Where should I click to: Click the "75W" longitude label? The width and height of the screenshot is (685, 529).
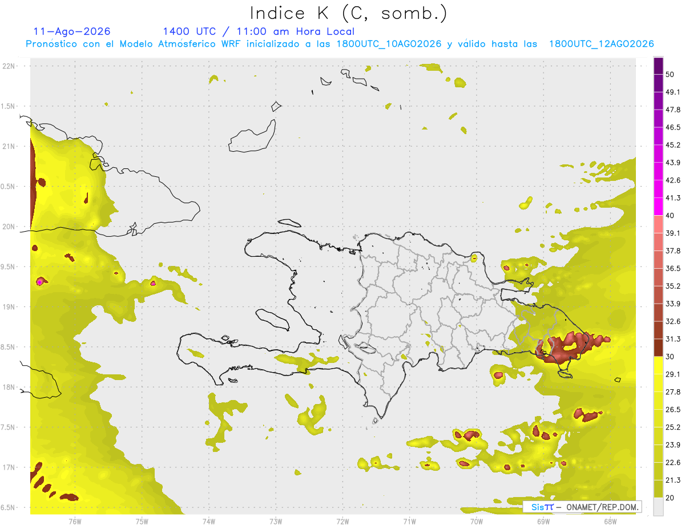142,521
